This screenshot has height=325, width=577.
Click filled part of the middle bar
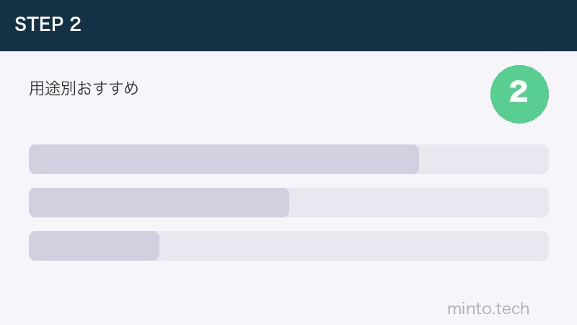click(159, 203)
